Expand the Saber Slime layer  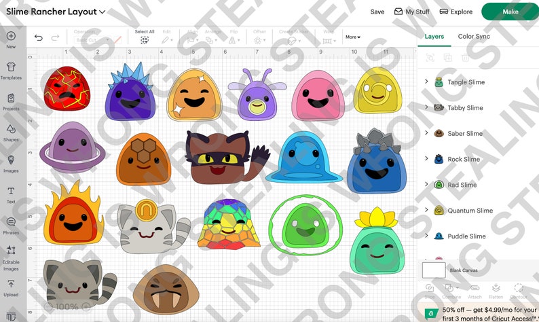[x=426, y=132]
